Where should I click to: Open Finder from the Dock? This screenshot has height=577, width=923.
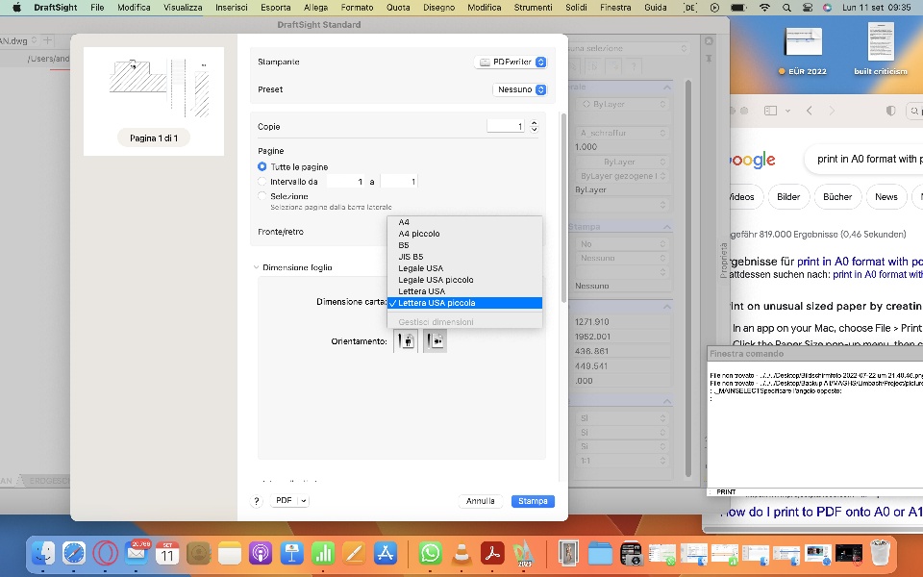click(x=43, y=554)
